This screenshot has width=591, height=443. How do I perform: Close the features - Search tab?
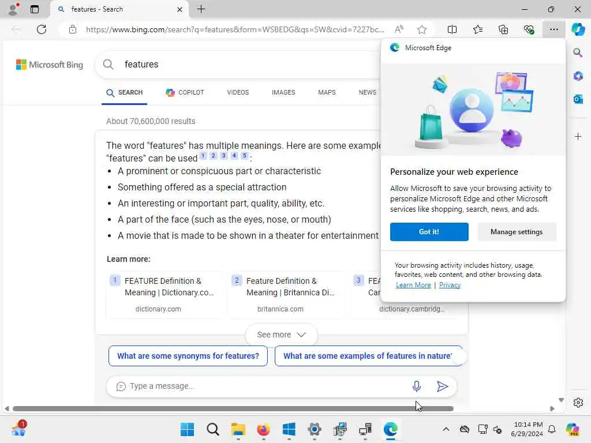[180, 9]
